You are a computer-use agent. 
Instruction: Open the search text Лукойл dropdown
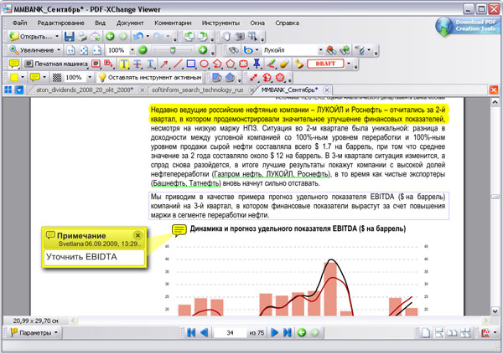tap(320, 50)
